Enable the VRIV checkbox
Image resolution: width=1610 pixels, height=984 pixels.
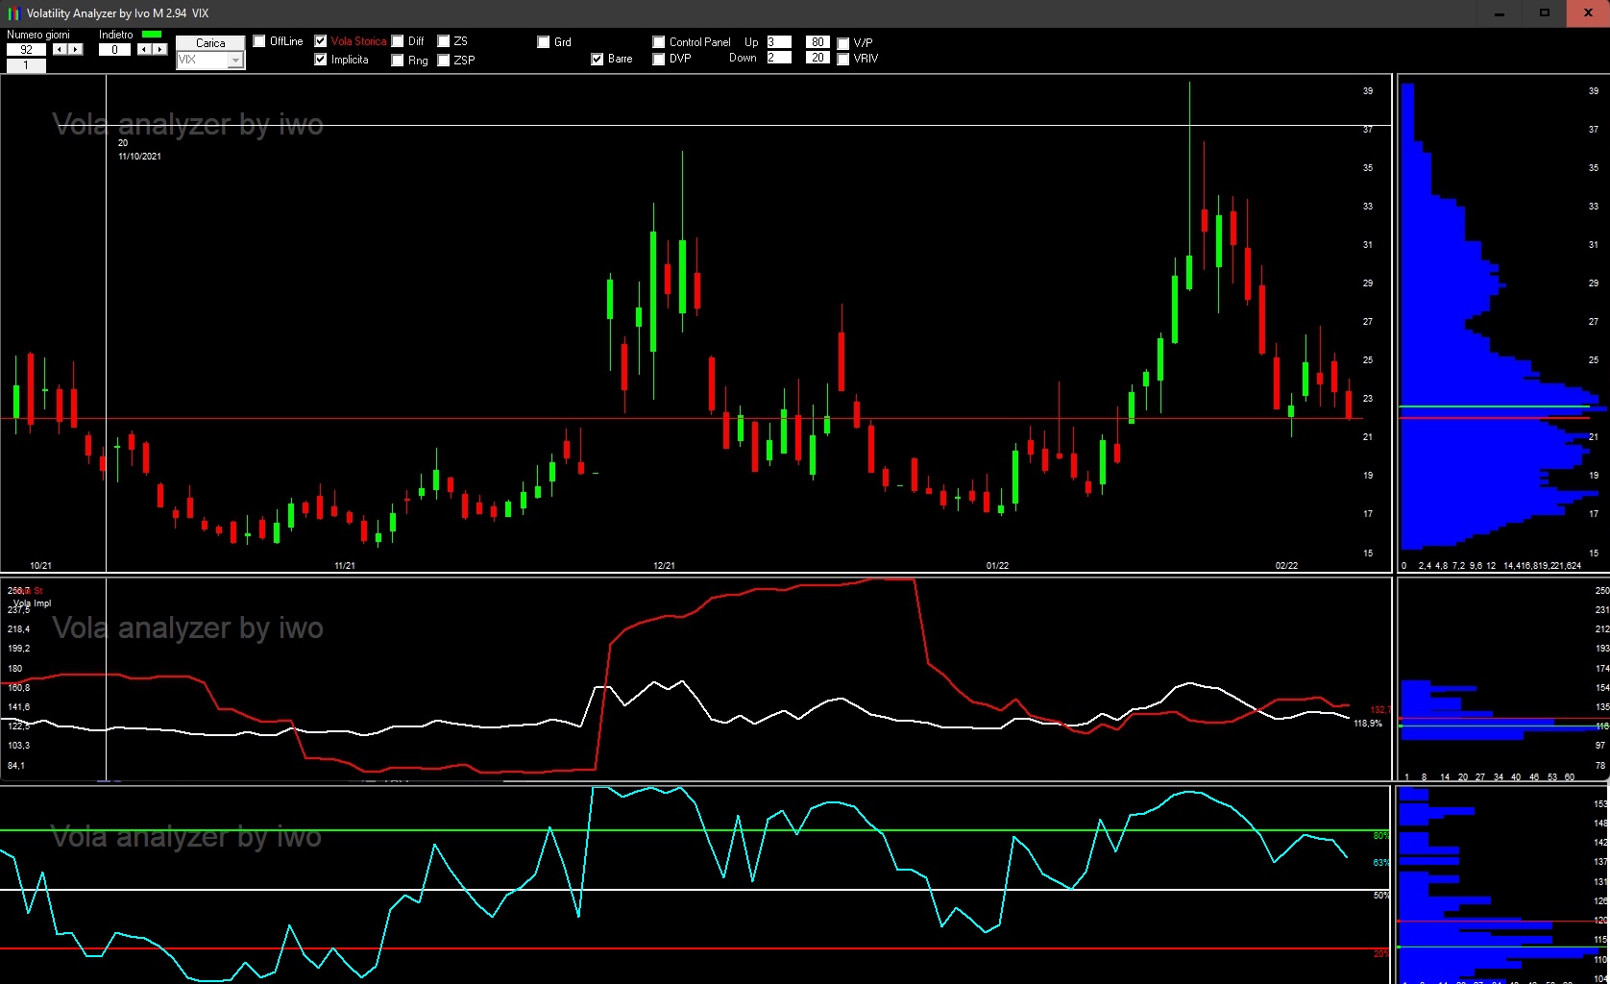coord(843,59)
